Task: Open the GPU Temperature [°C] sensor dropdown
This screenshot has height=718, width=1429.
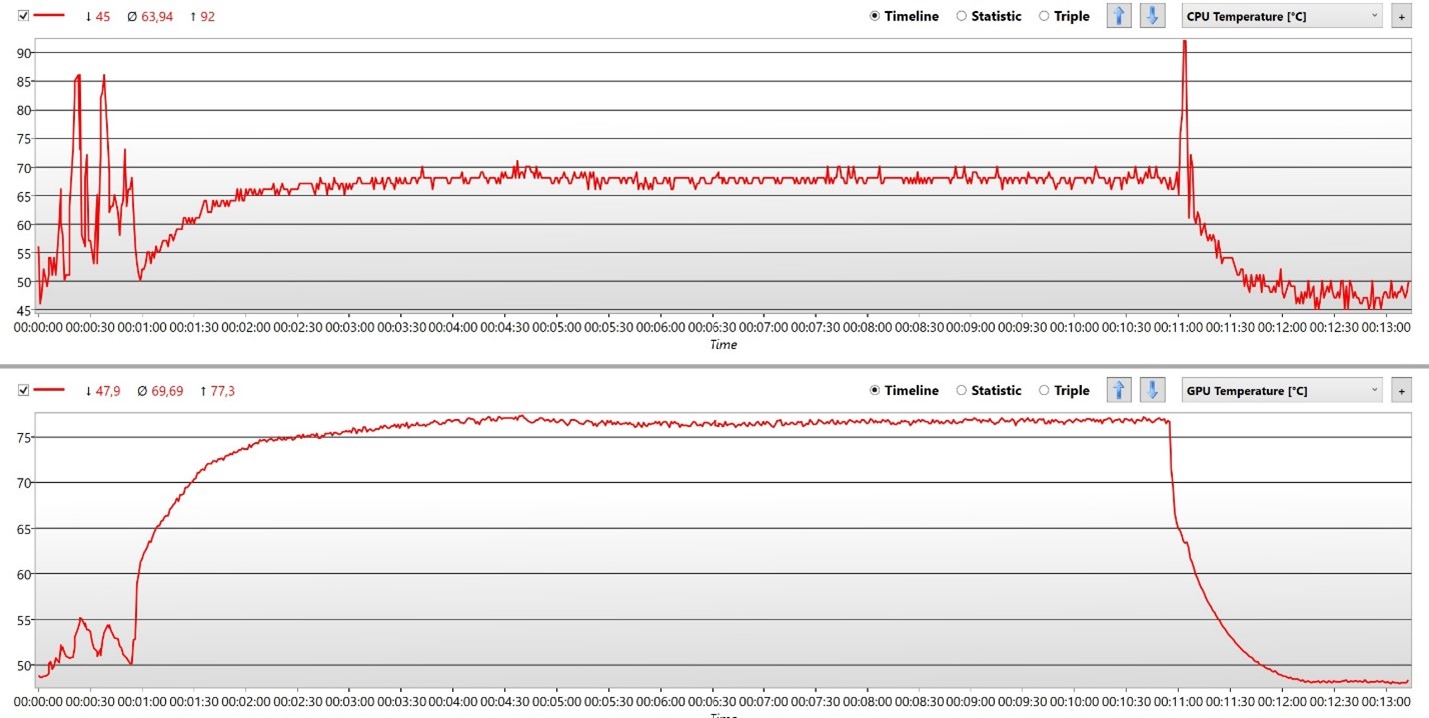Action: tap(1282, 390)
